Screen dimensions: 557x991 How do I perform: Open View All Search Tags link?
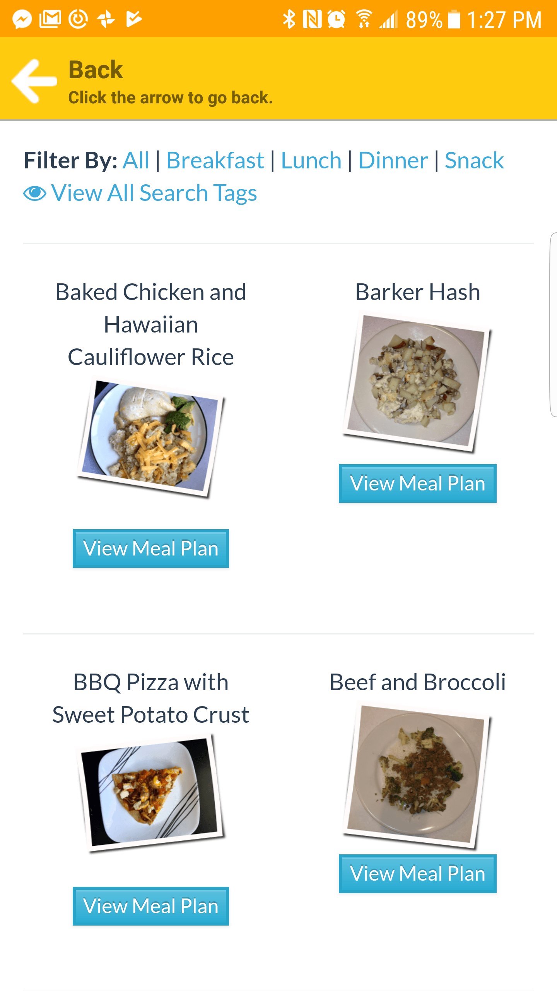tap(154, 193)
